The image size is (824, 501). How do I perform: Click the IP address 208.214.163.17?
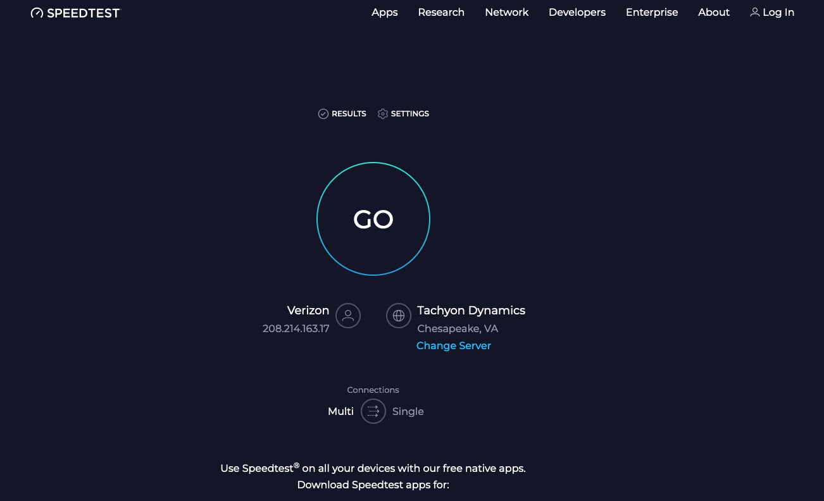[296, 329]
